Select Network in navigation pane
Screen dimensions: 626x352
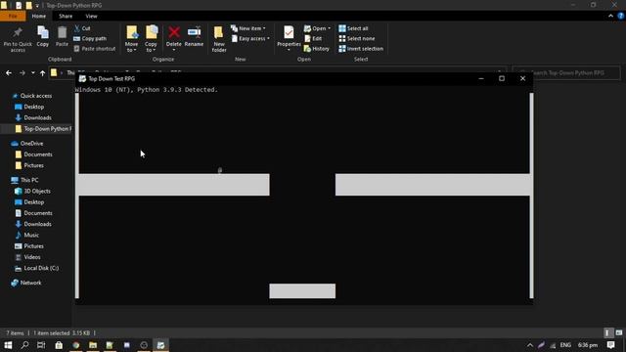(26, 283)
